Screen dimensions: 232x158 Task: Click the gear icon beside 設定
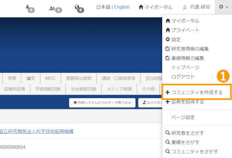coord(168,40)
